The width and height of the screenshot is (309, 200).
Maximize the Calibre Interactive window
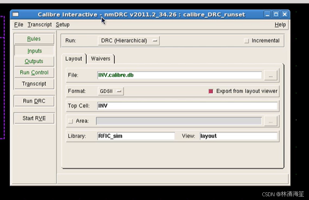[x=276, y=15]
